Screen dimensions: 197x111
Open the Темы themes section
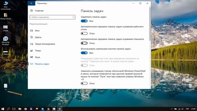click(x=38, y=51)
